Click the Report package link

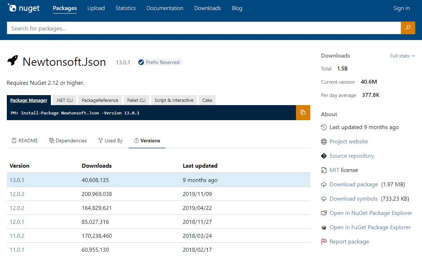point(349,242)
